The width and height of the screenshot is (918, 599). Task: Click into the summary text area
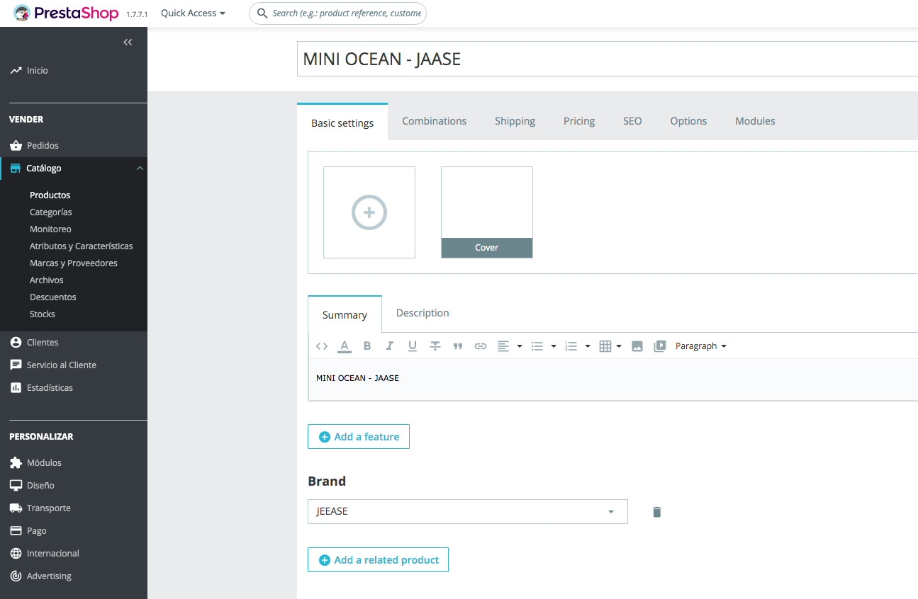[613, 380]
